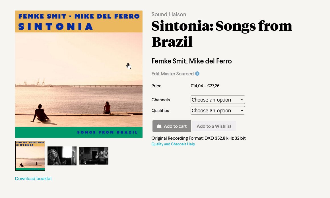Screen dimensions: 330x198
Task: Select the singer close-up black-and-white thumbnail
Action: tap(62, 156)
